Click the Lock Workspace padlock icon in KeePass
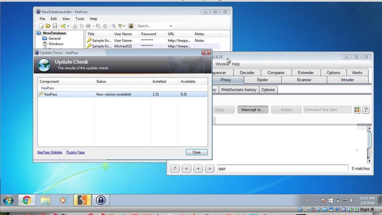This screenshot has height=215, width=382. pyautogui.click(x=131, y=26)
